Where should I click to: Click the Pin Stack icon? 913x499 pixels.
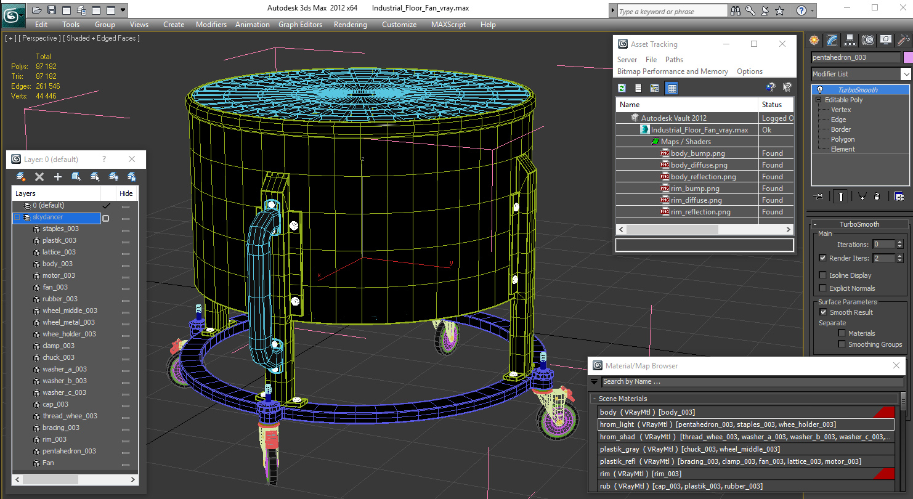pyautogui.click(x=819, y=196)
